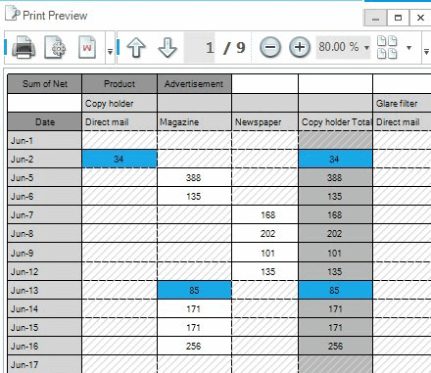The height and width of the screenshot is (373, 431).
Task: Click highlighted 85 in Copy holder Total column
Action: (335, 290)
